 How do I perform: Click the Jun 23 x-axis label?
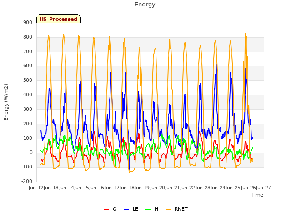click(203, 188)
